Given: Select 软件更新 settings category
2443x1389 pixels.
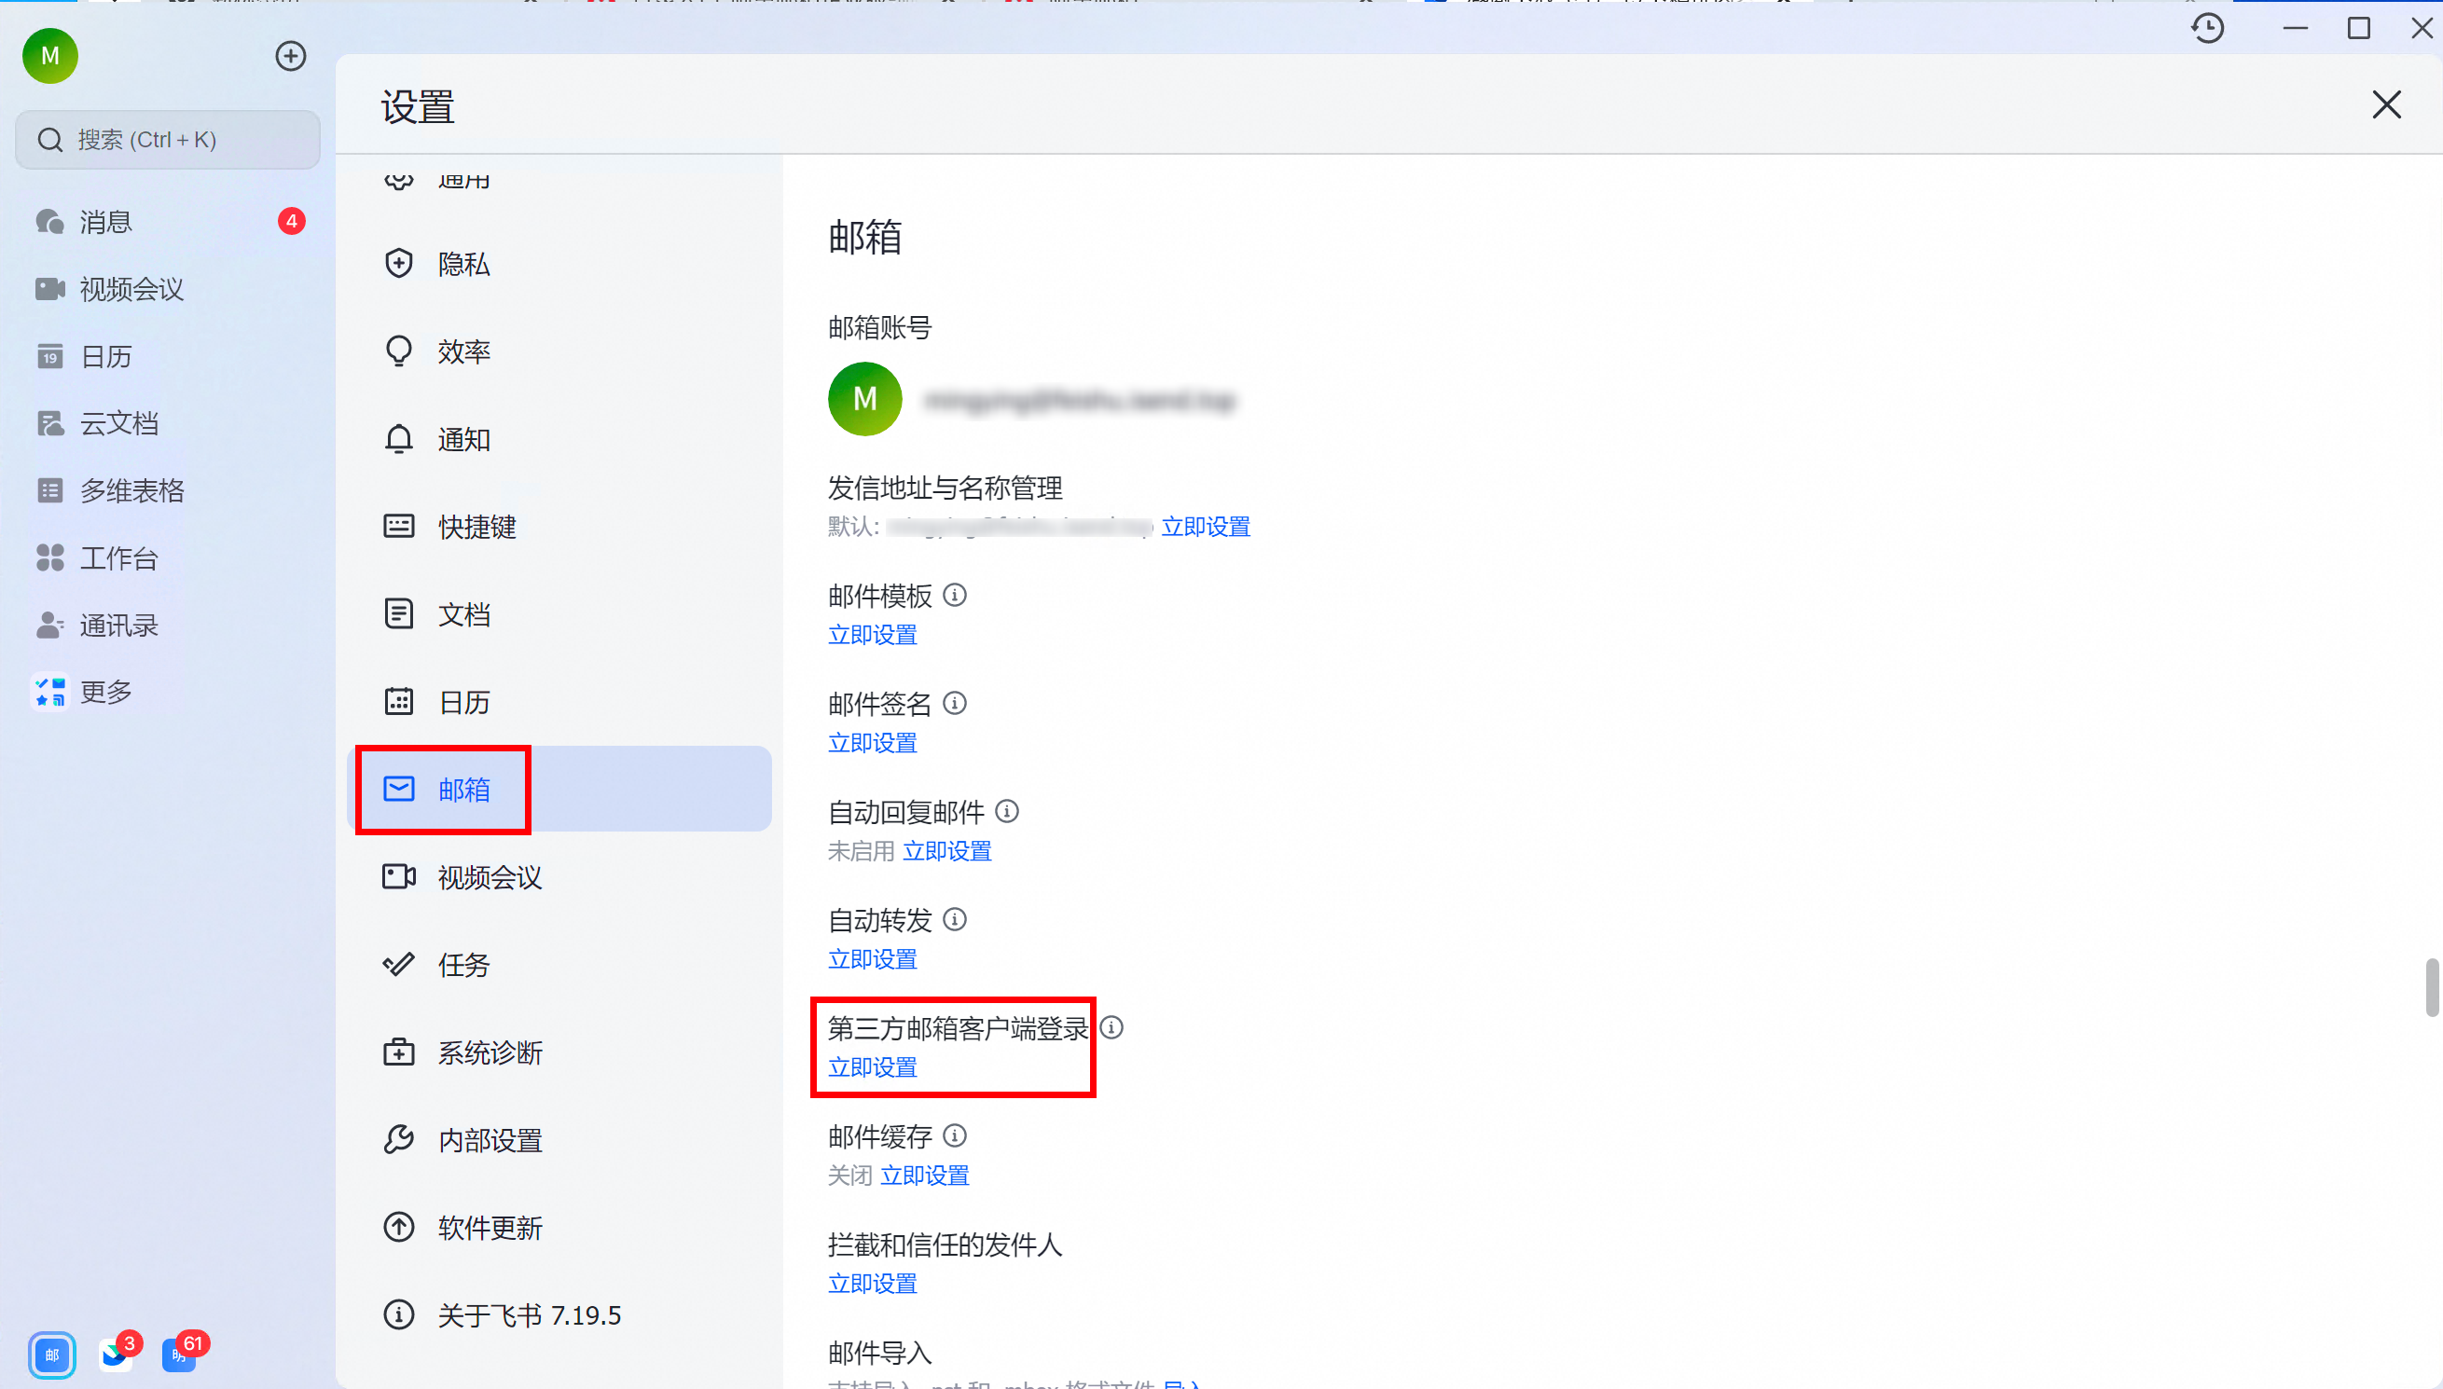Looking at the screenshot, I should tap(490, 1228).
